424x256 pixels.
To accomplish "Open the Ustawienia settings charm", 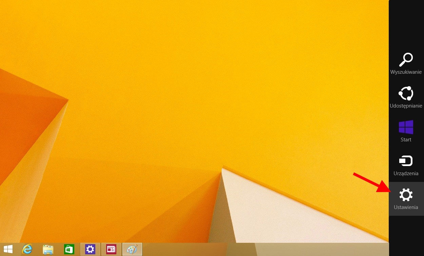I will [x=406, y=199].
